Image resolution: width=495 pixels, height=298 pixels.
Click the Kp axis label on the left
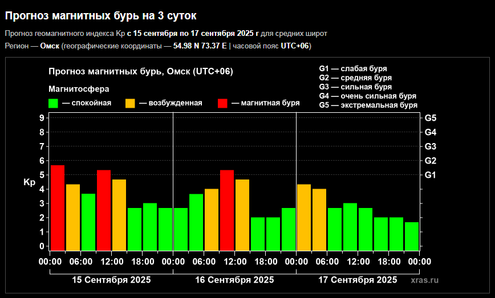pyautogui.click(x=30, y=183)
